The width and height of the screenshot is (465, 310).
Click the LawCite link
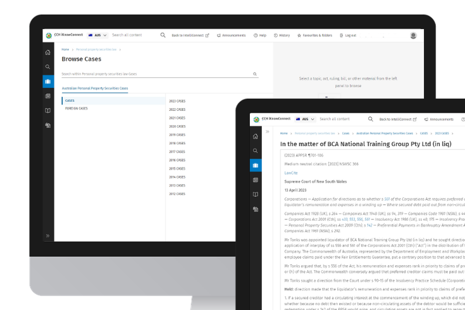pyautogui.click(x=291, y=173)
